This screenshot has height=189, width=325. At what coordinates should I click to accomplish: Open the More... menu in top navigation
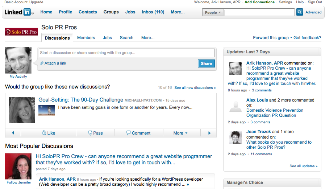[x=178, y=12]
